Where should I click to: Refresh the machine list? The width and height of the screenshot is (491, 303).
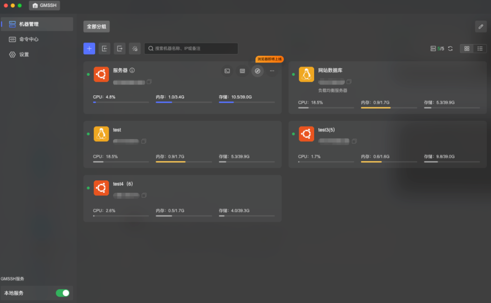click(x=450, y=49)
